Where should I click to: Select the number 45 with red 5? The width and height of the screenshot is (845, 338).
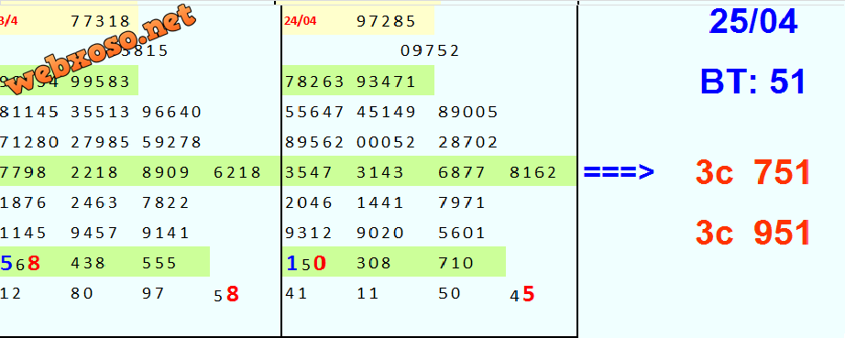coord(522,294)
